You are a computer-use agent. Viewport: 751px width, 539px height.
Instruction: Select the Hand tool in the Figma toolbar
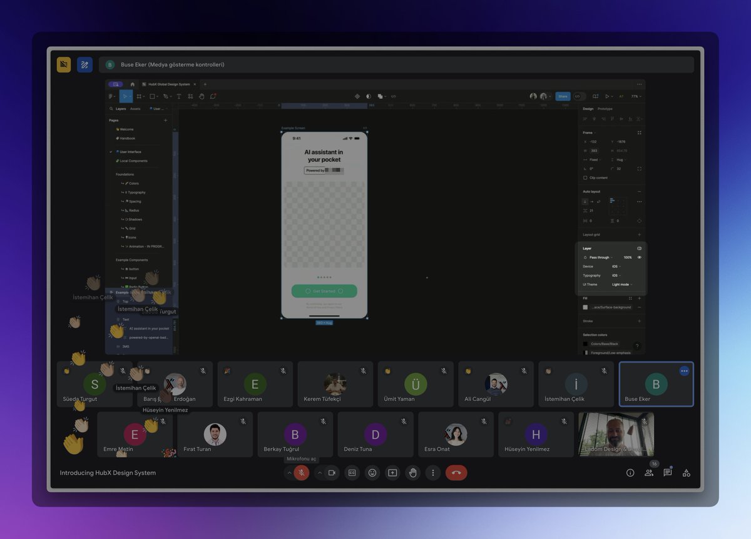[202, 96]
